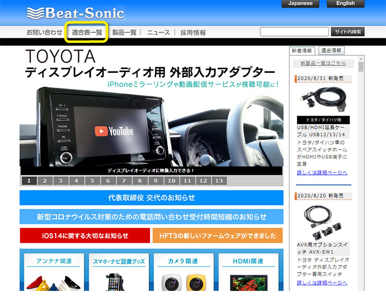Image resolution: width=386 pixels, height=296 pixels.
Task: Open 新製品一覧はこちら link
Action: tap(323, 63)
